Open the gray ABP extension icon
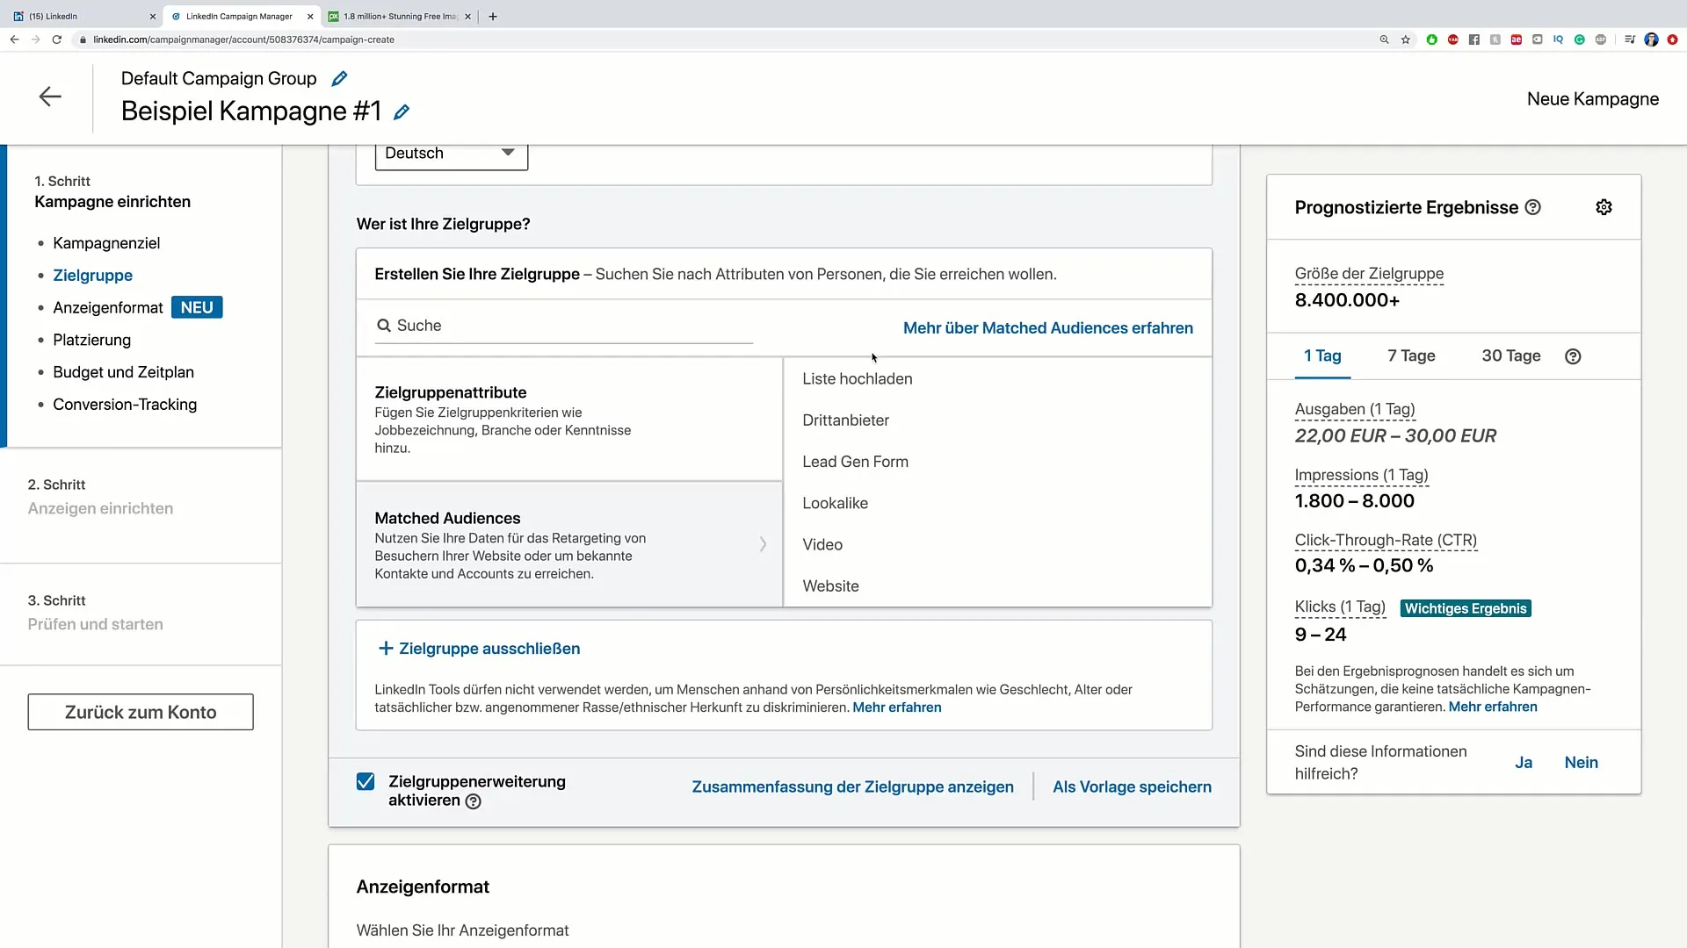The height and width of the screenshot is (948, 1687). click(1601, 39)
